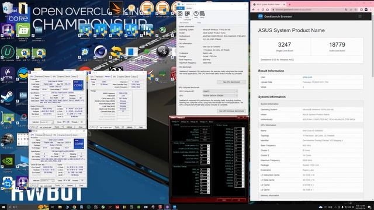Screen dimensions: 374x210
Task: Go back in the browser
Action: pos(254,9)
